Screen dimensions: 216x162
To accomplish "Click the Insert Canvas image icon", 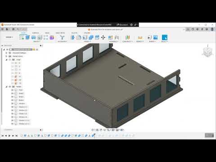I will [x=156, y=37].
